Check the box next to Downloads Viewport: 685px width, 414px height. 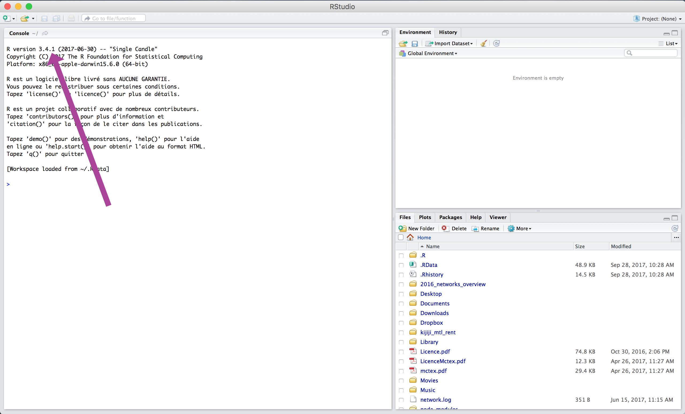click(x=401, y=313)
